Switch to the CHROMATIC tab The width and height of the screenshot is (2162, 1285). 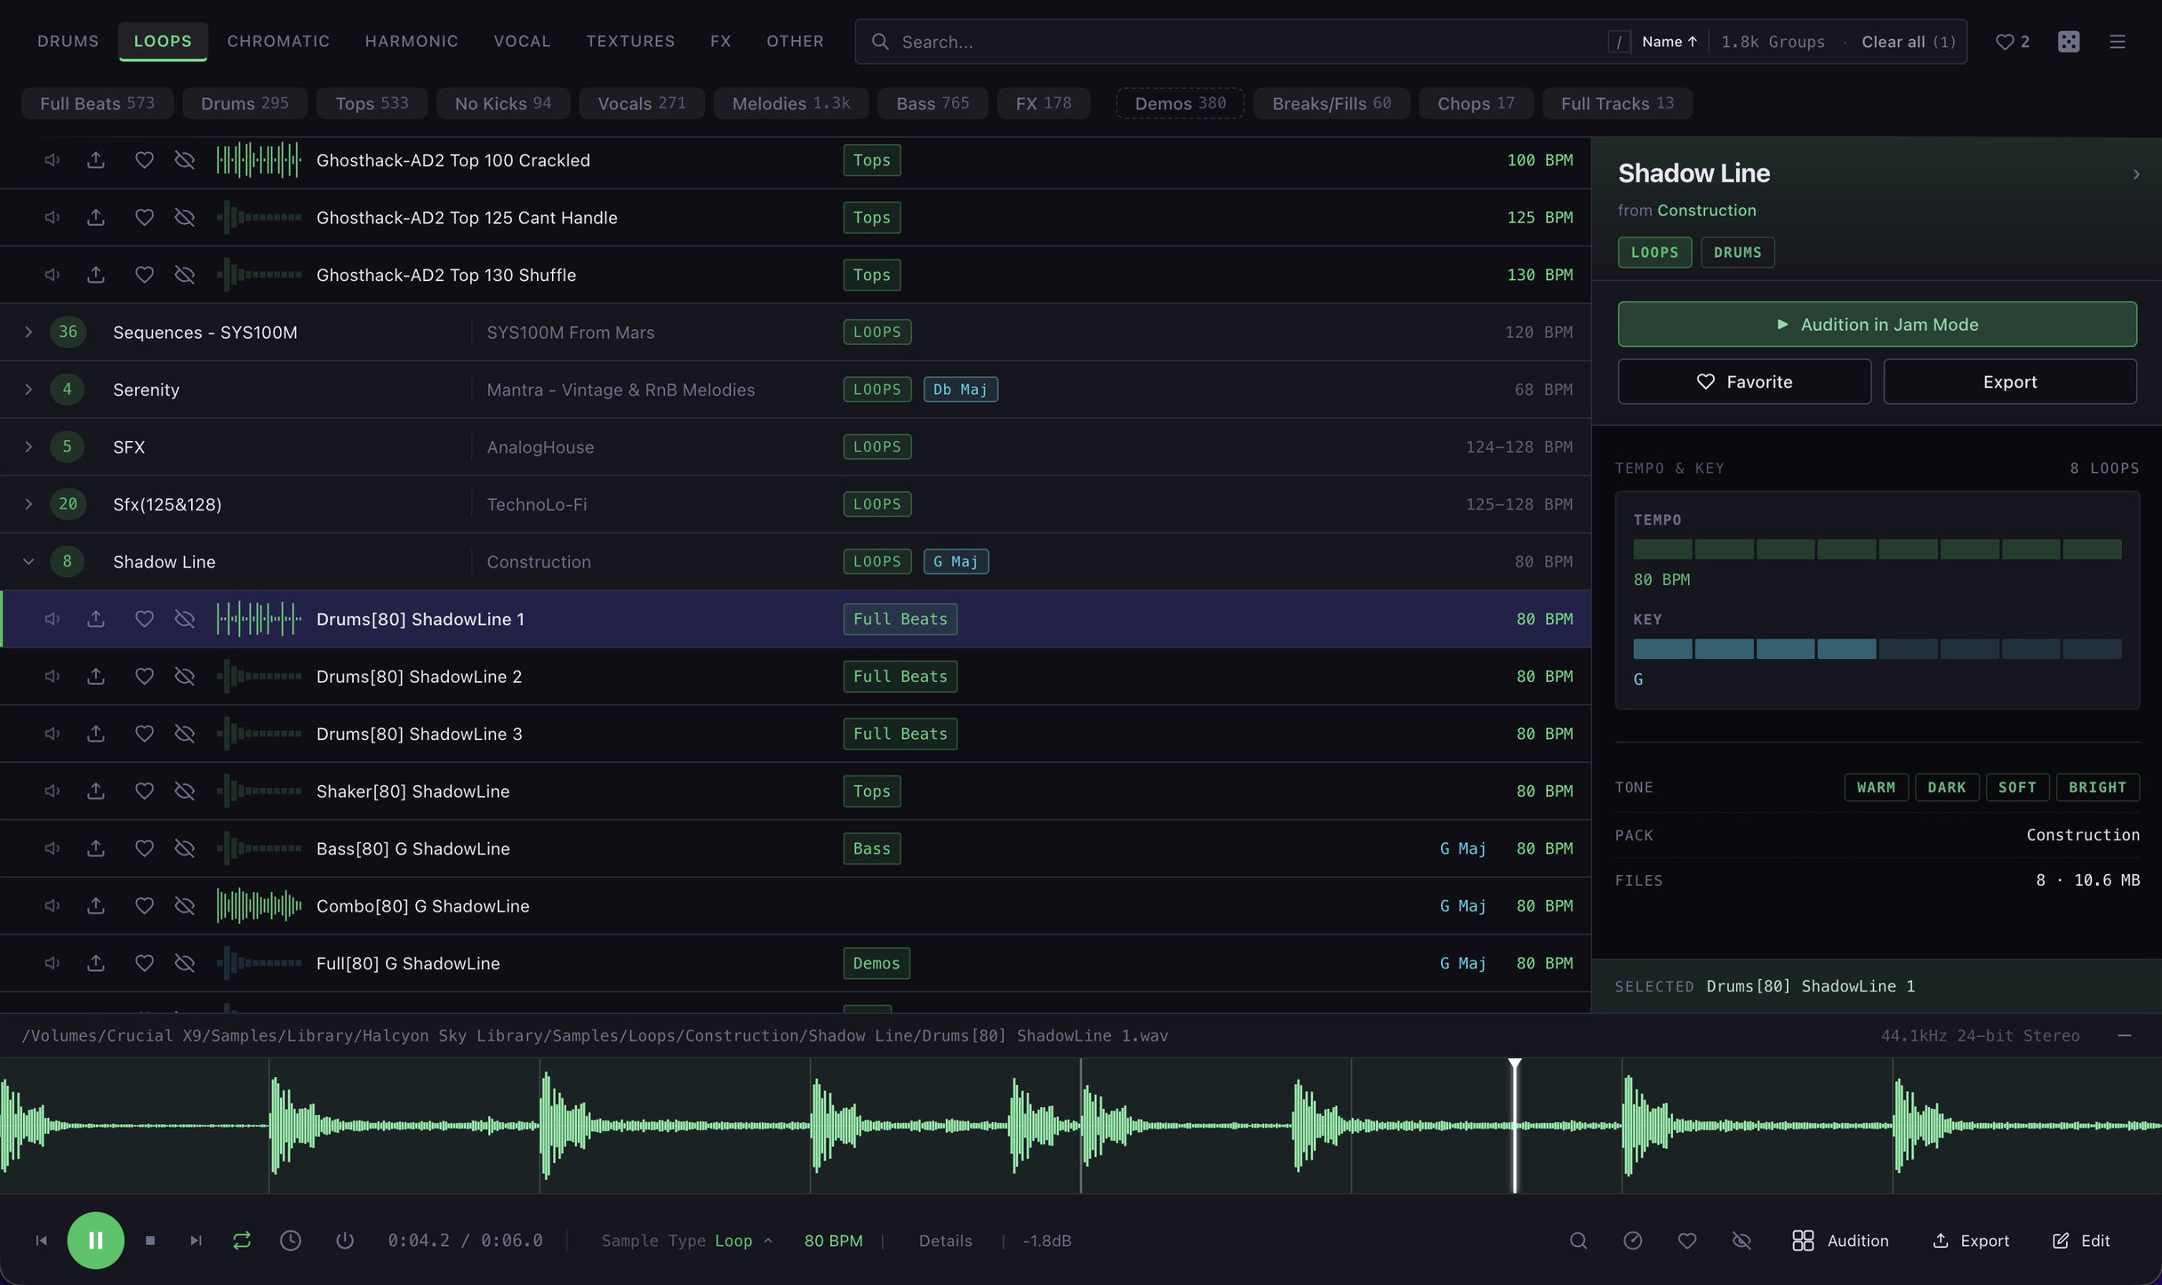pyautogui.click(x=278, y=41)
